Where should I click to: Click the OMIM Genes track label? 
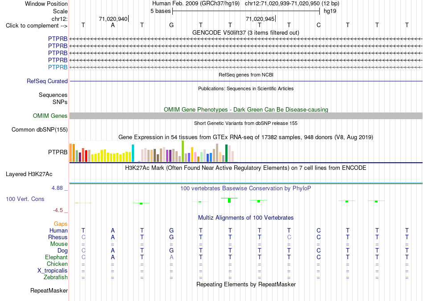click(50, 116)
